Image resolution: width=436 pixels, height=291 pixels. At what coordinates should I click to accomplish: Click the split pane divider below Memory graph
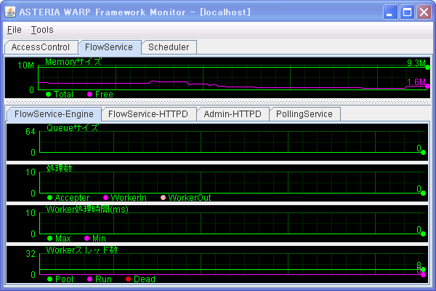[x=218, y=103]
